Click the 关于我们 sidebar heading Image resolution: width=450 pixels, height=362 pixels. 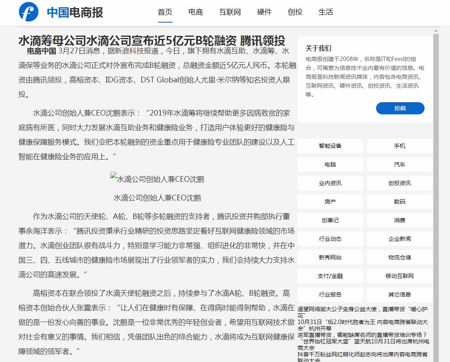pos(319,48)
